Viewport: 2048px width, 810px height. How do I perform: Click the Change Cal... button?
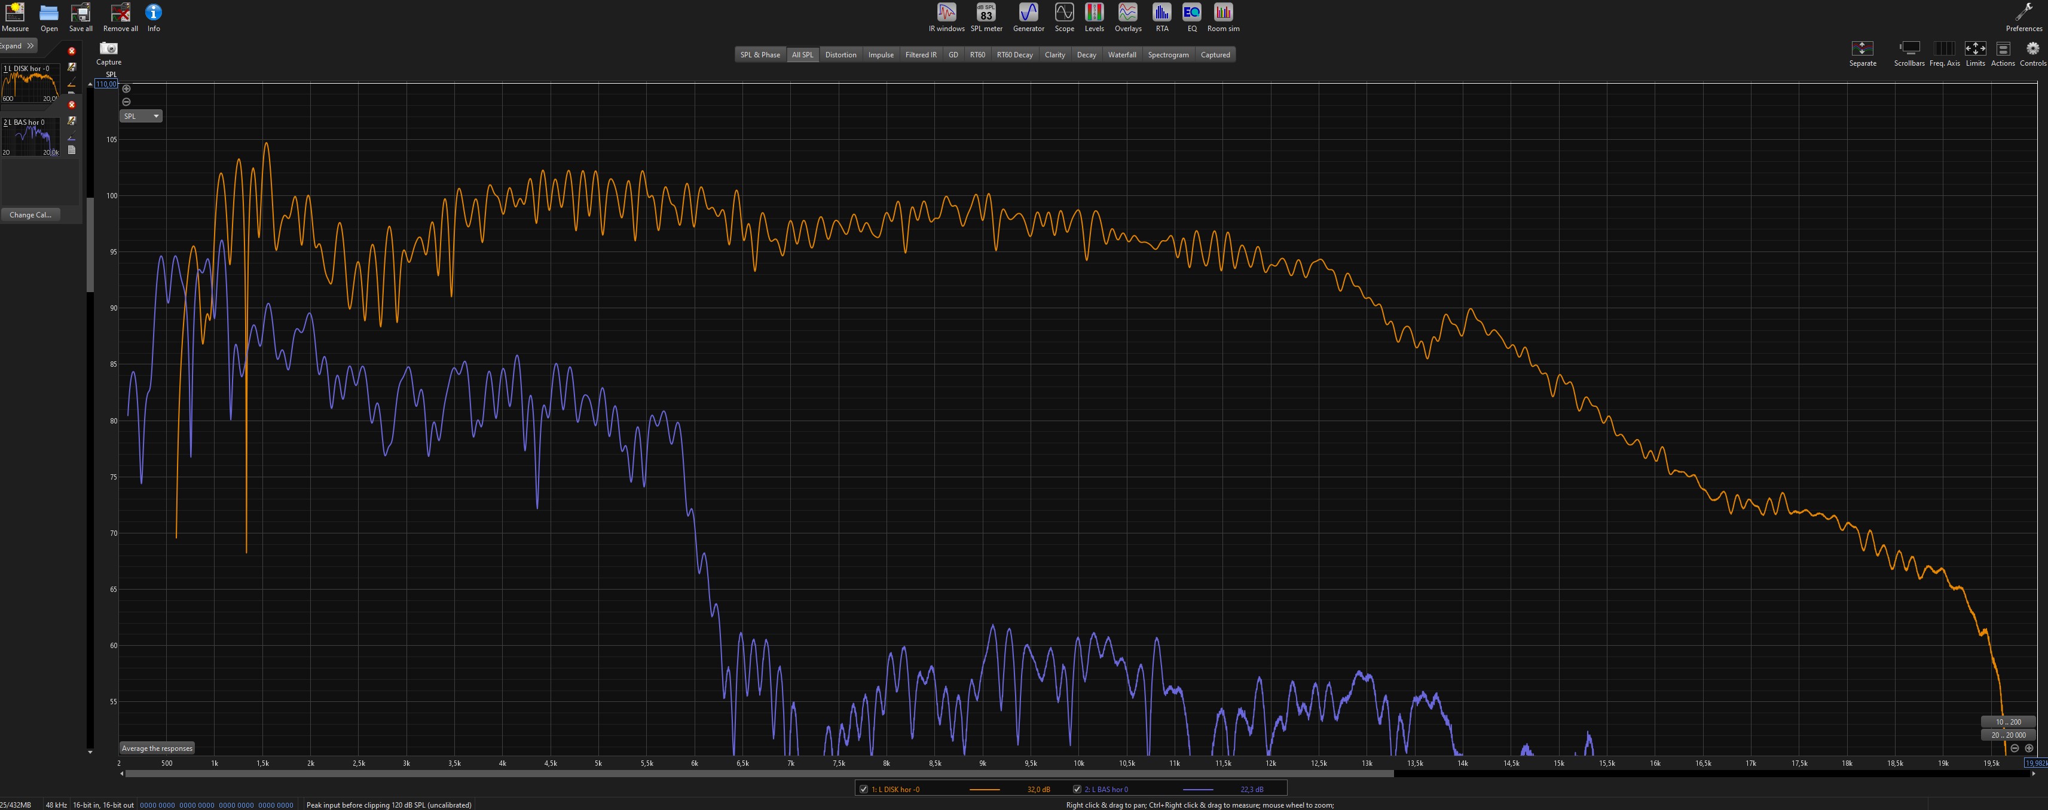tap(30, 214)
